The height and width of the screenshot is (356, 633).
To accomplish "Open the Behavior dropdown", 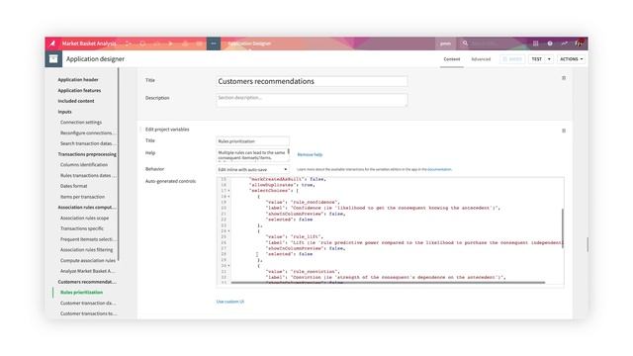I will [252, 169].
